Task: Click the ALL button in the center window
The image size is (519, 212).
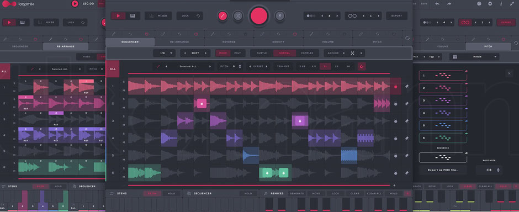Action: (x=113, y=69)
